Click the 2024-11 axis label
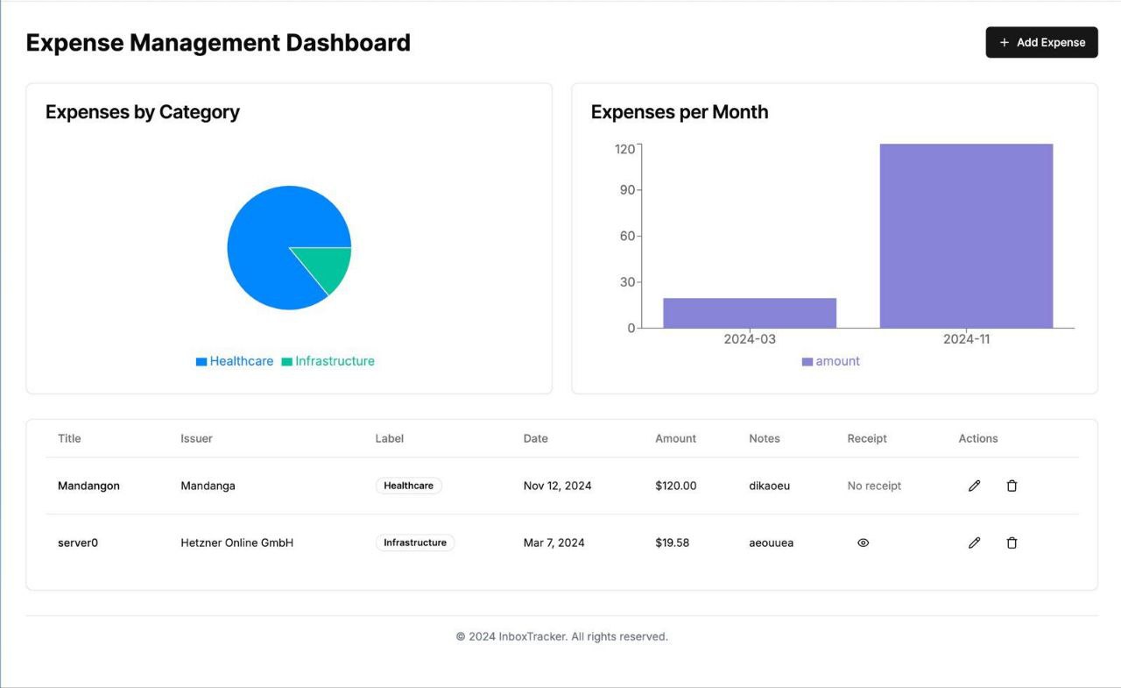 point(966,339)
